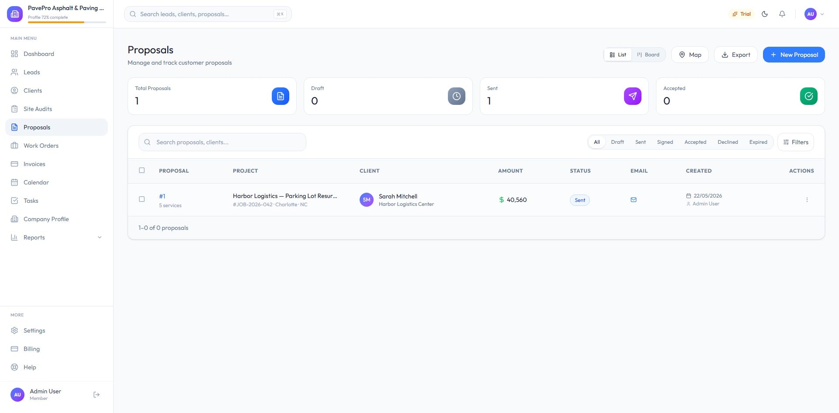Click the profile completion progress bar

point(67,22)
